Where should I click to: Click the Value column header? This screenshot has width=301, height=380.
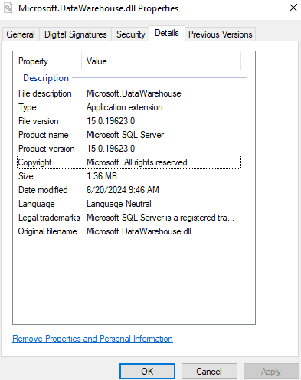[x=162, y=61]
